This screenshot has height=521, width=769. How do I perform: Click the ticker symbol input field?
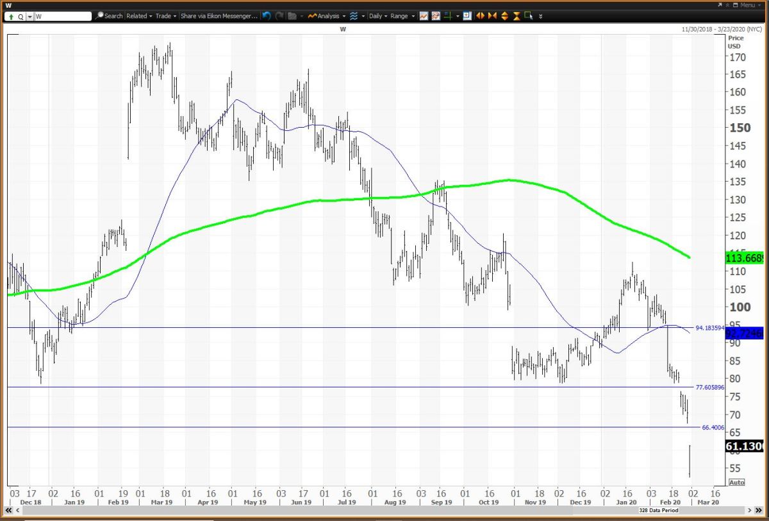point(62,17)
